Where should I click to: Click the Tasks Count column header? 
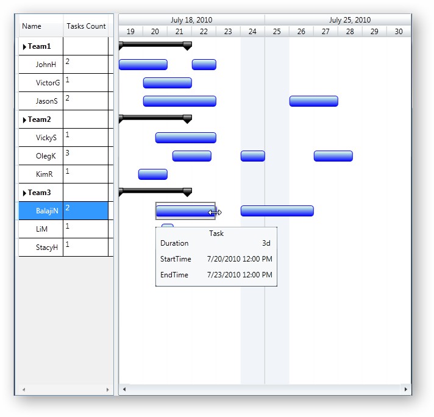86,26
